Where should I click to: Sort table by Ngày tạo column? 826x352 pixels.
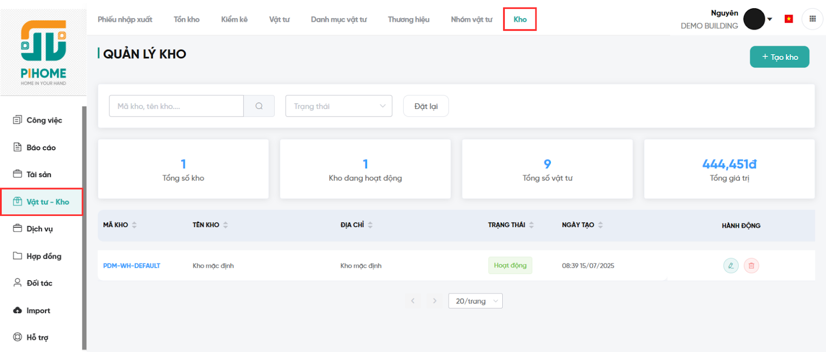click(x=600, y=225)
